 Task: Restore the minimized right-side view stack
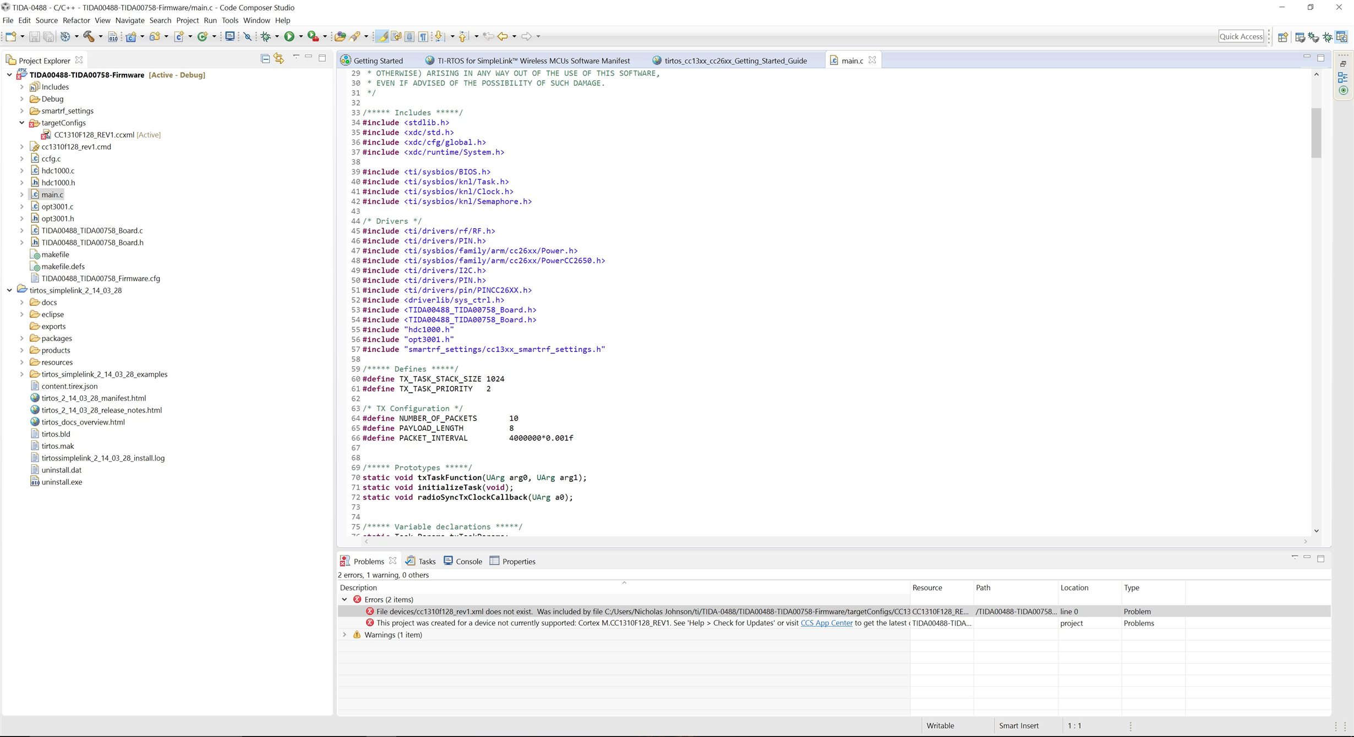1343,64
